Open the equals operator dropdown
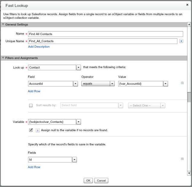Screen dimensions: 192x187 [x=112, y=84]
